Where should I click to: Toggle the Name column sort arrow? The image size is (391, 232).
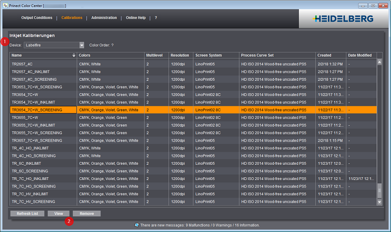(x=74, y=55)
